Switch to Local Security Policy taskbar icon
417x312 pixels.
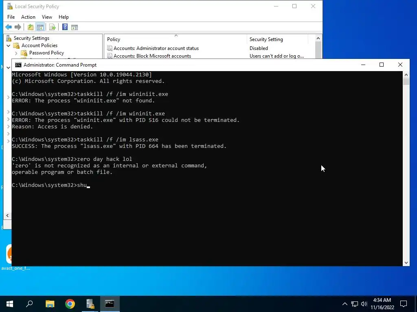(x=90, y=304)
